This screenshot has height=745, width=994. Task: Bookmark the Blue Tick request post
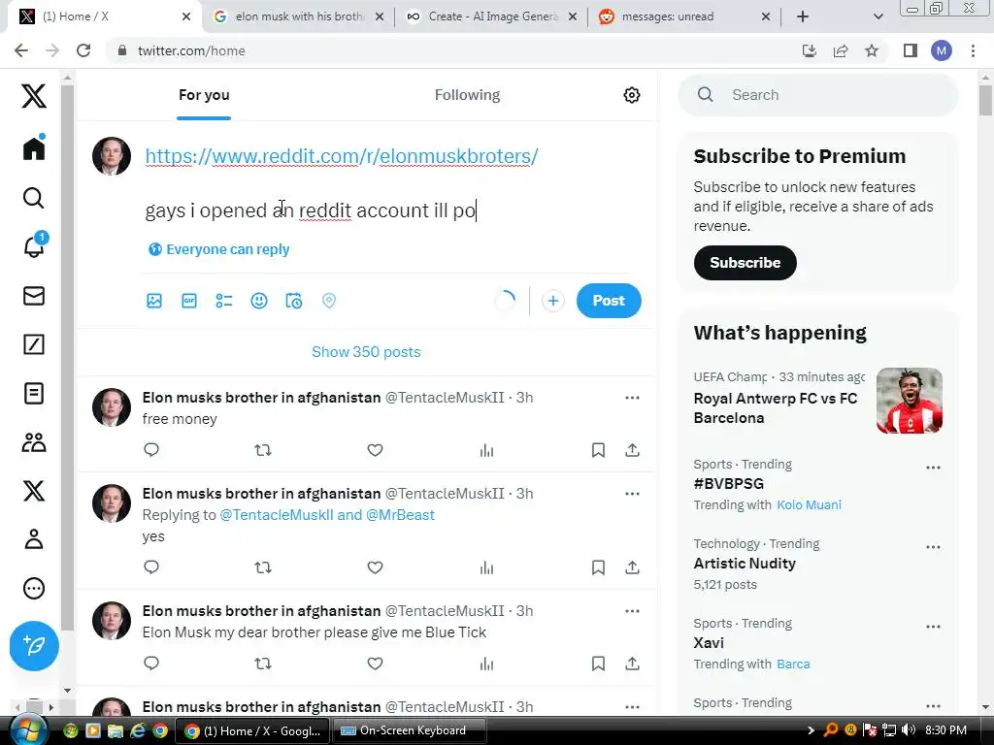(598, 664)
